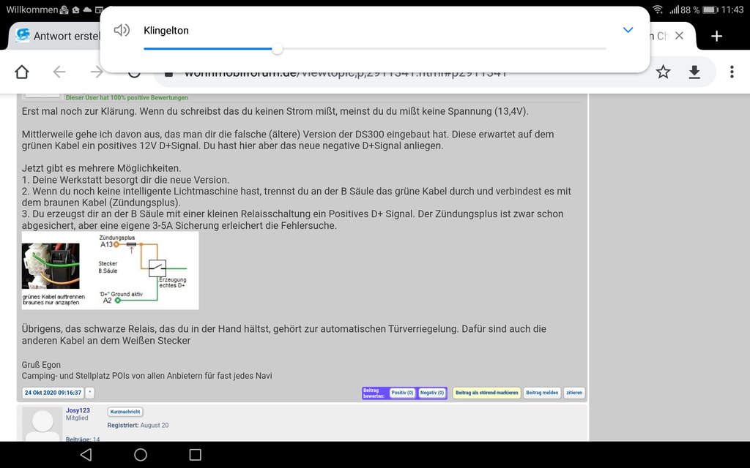Tap the Wi-Fi status icon
This screenshot has width=750, height=468.
(x=658, y=10)
